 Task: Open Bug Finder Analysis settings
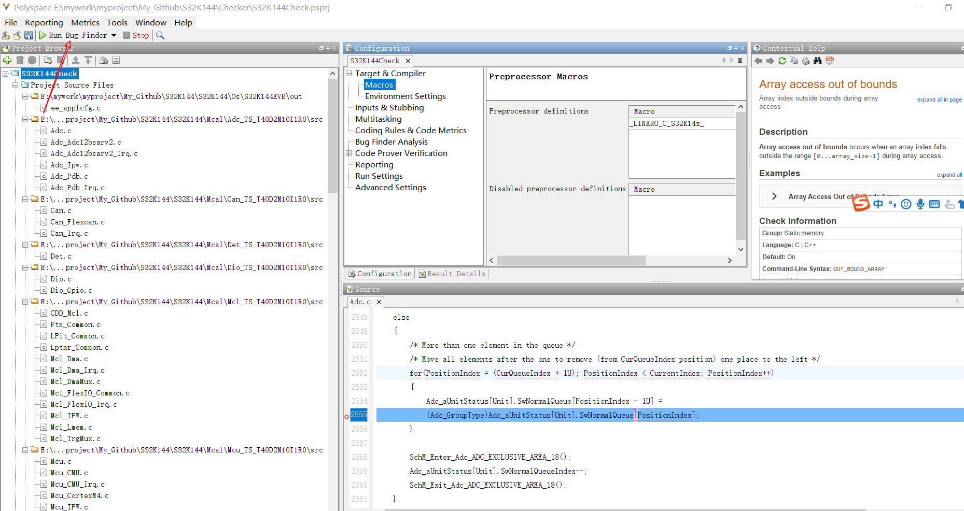tap(391, 142)
